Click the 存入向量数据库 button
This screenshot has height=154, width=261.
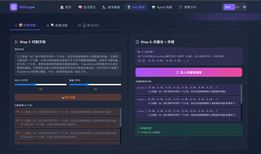coord(189,72)
